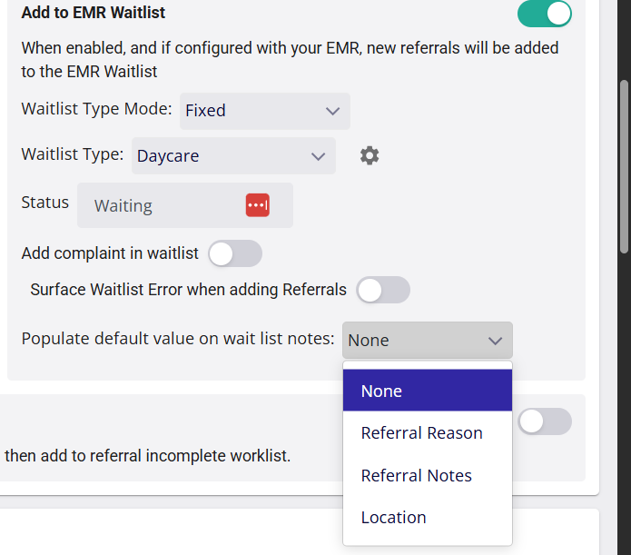Open Waitlist Type Mode dropdown
The height and width of the screenshot is (555, 631).
pos(265,111)
